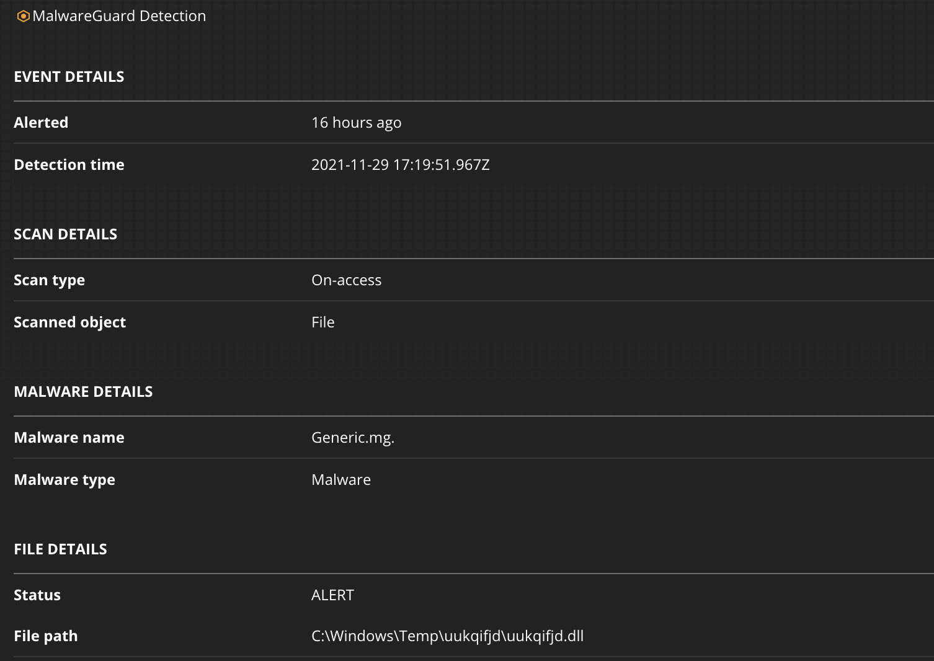Select the malware name 'Generic.mg.'
The width and height of the screenshot is (934, 661).
(354, 437)
